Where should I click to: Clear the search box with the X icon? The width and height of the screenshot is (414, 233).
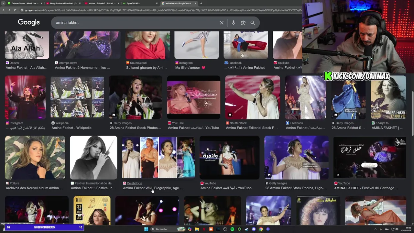[x=222, y=23]
